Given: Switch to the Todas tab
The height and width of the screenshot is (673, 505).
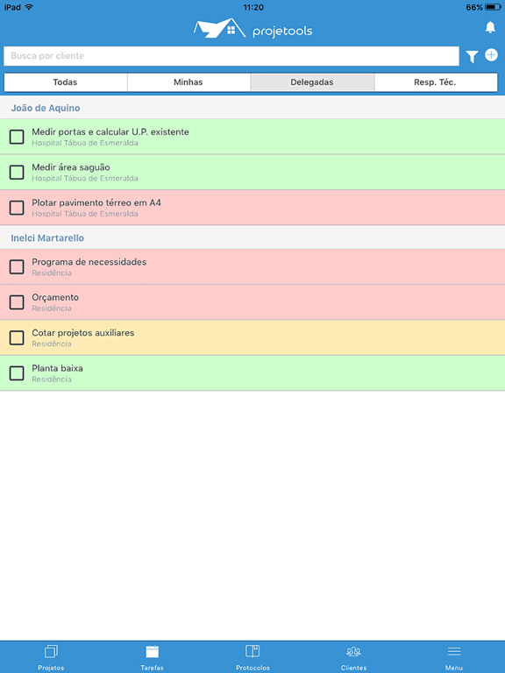Looking at the screenshot, I should click(66, 82).
